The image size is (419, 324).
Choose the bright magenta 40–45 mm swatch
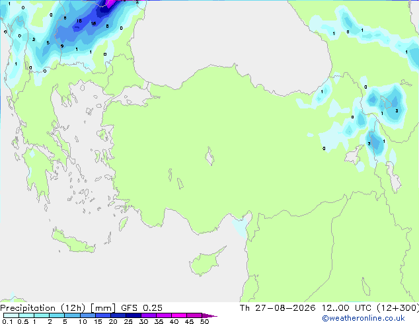pyautogui.click(x=179, y=315)
